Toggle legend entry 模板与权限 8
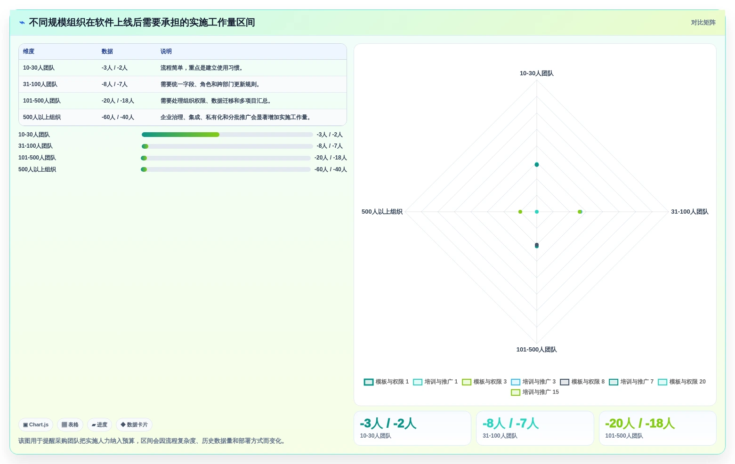Viewport: 735px width, 464px height. [x=582, y=382]
